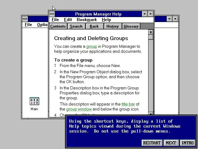Minimize the Program Manager Help window
Viewport: 198px width, 149px height.
coord(144,14)
